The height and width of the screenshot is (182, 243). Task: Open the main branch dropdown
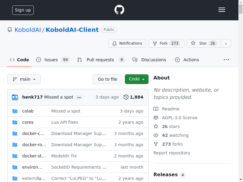click(x=24, y=79)
